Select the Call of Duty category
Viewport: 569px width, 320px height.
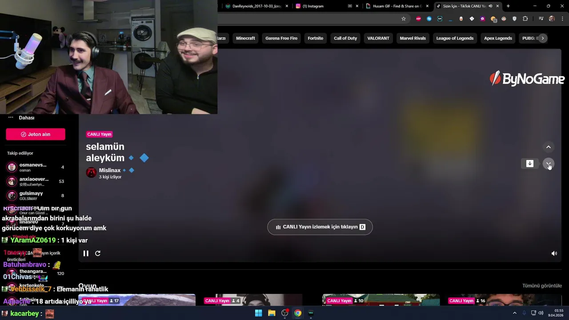(345, 38)
